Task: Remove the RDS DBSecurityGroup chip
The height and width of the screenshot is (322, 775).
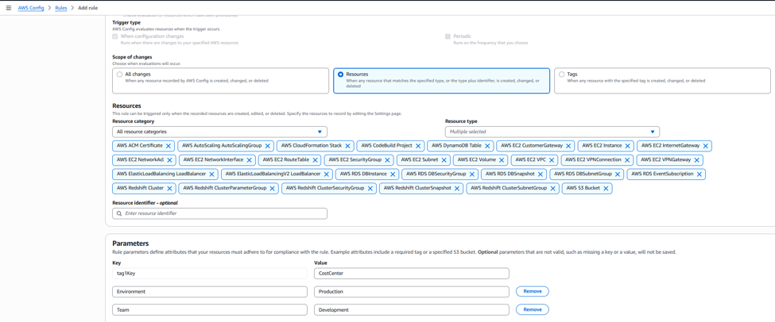Action: click(471, 174)
